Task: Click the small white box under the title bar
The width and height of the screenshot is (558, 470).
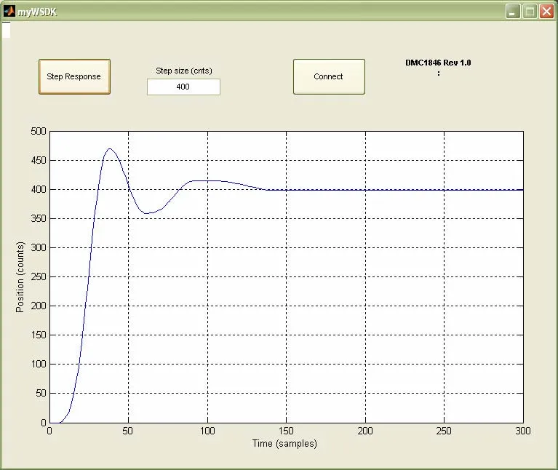Action: click(6, 30)
